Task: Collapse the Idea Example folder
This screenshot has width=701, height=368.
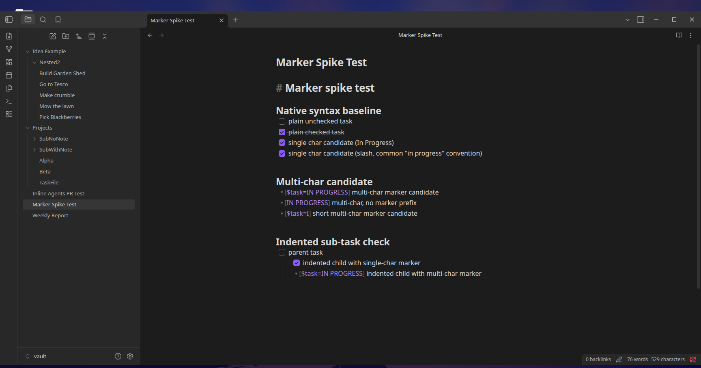Action: 28,52
